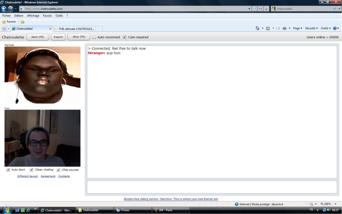Image resolution: width=342 pixels, height=214 pixels.
Task: Toggle the Clean chatlog checkbox
Action: [32, 170]
